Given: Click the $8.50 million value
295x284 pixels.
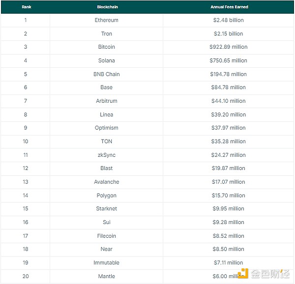Looking at the screenshot, I should (229, 249).
